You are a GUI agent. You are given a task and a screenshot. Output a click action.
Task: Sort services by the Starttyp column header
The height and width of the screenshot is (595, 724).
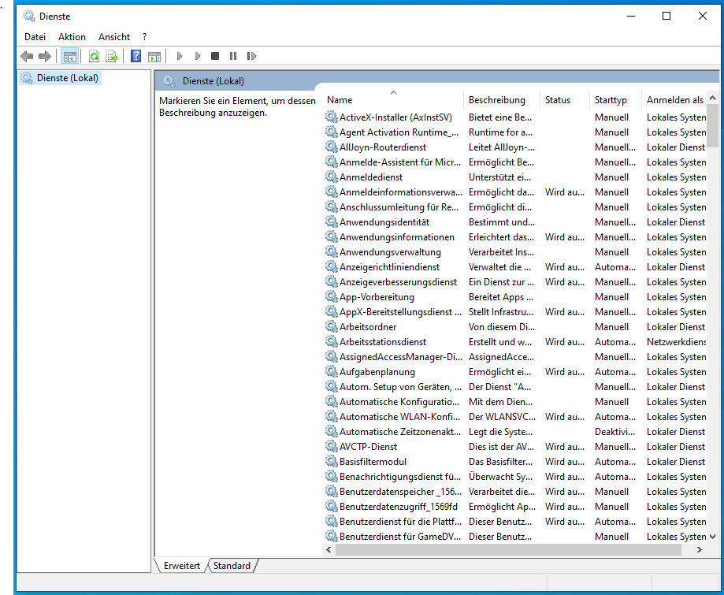611,100
